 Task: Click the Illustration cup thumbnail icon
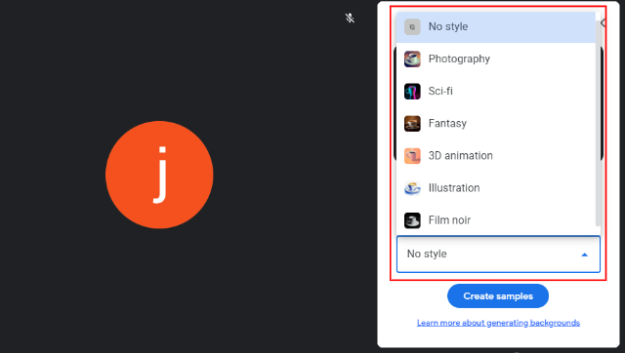[412, 188]
